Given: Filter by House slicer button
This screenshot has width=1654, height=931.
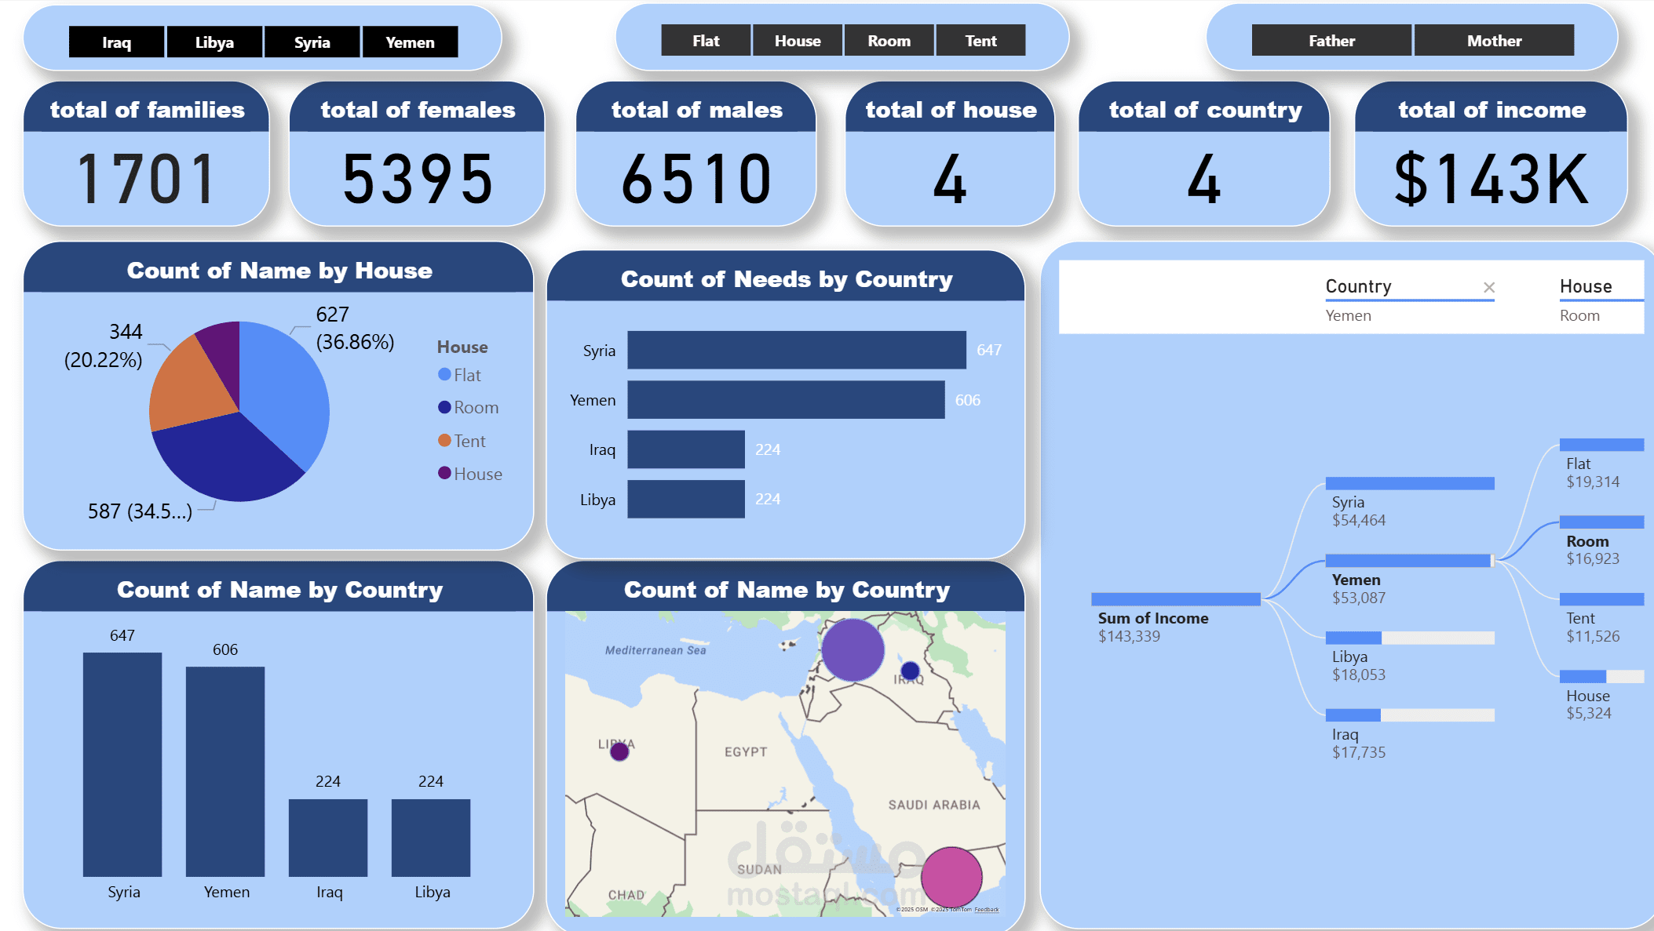Looking at the screenshot, I should pyautogui.click(x=798, y=41).
